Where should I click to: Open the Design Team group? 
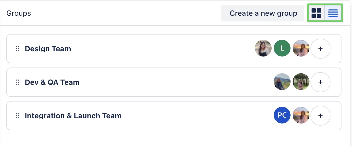tap(48, 49)
